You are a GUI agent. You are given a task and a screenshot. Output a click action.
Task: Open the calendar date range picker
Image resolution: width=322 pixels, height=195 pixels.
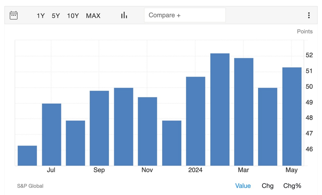(14, 16)
